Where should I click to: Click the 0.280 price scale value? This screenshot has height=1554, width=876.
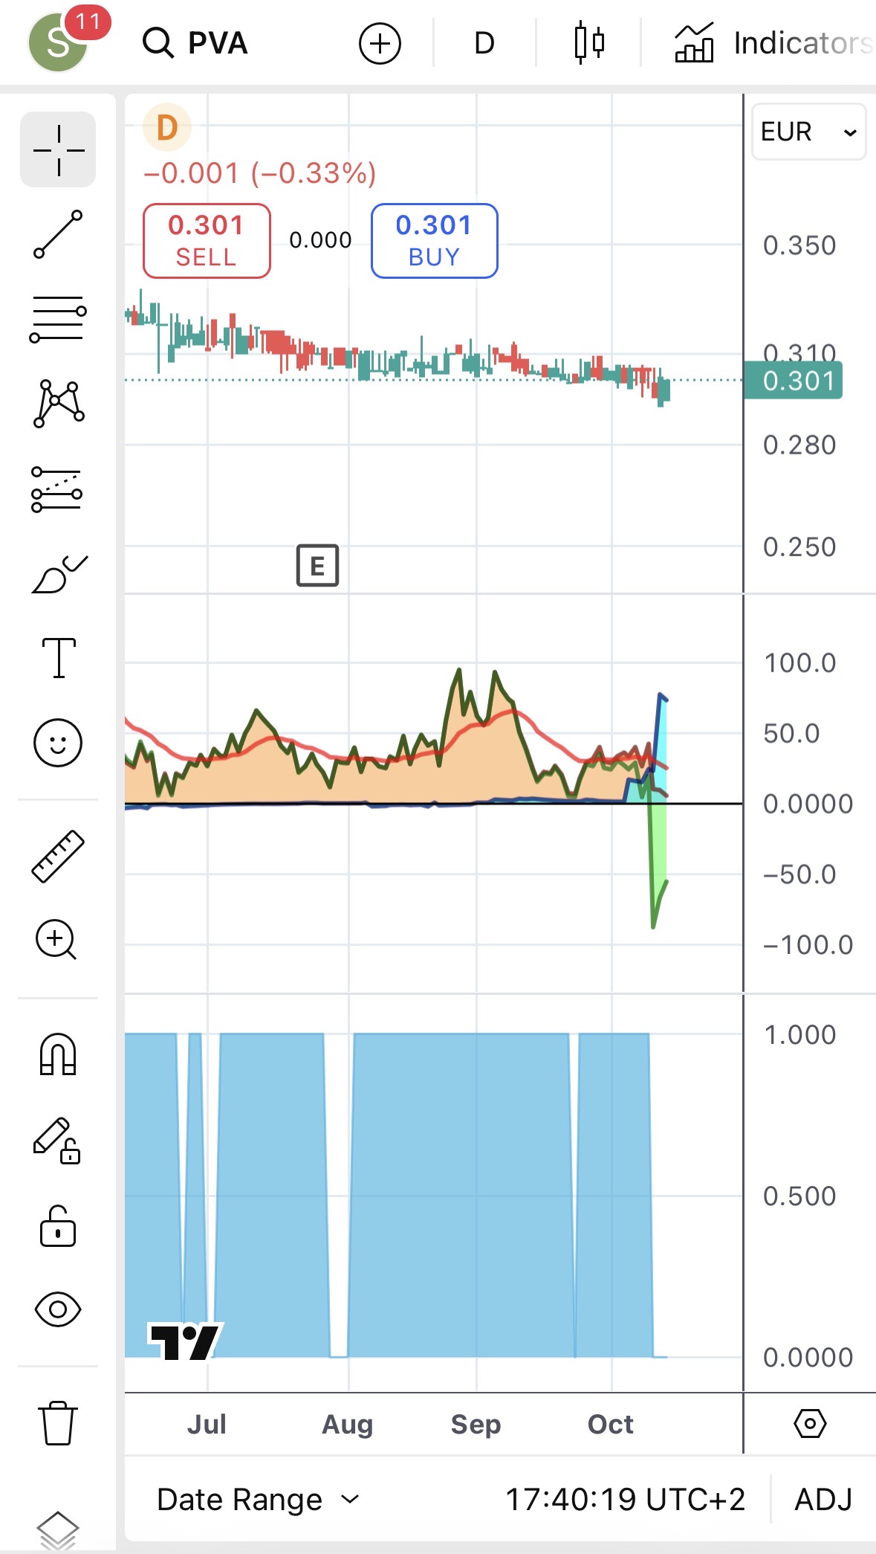coord(799,445)
